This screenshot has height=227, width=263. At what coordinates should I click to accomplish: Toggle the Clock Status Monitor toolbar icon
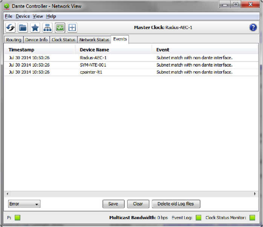click(x=60, y=28)
